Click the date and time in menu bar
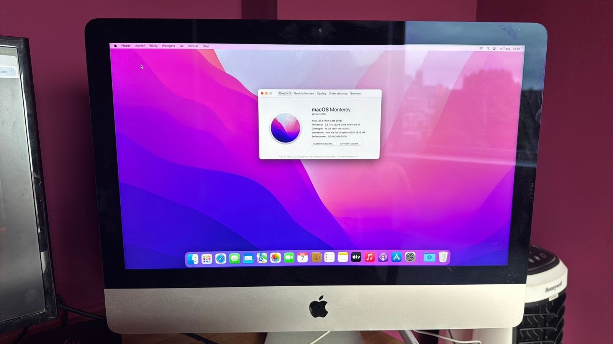 coord(510,49)
